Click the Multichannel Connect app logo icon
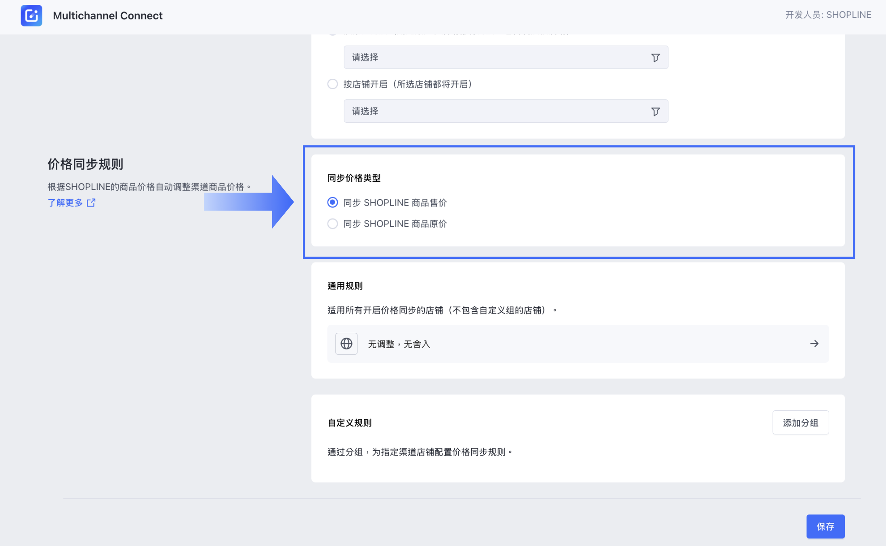The width and height of the screenshot is (886, 546). 31,15
